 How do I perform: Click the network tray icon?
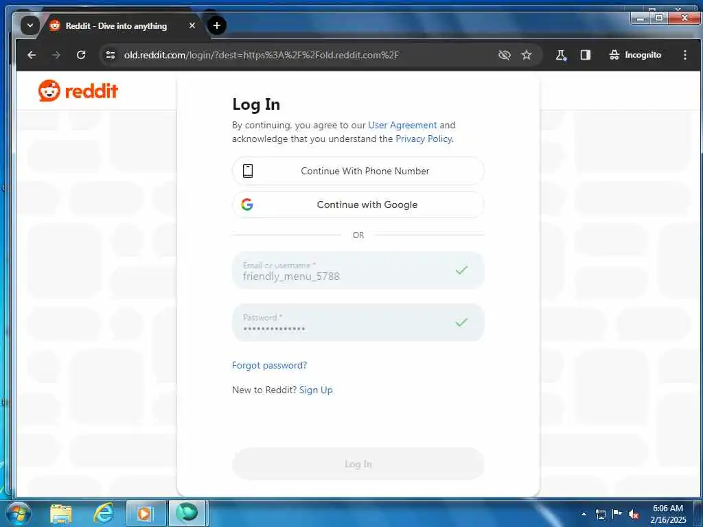pyautogui.click(x=600, y=514)
